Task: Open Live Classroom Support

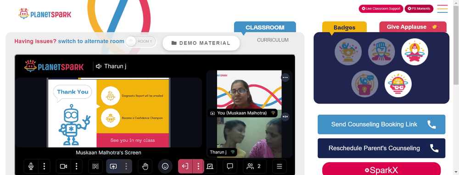Action: click(x=381, y=9)
